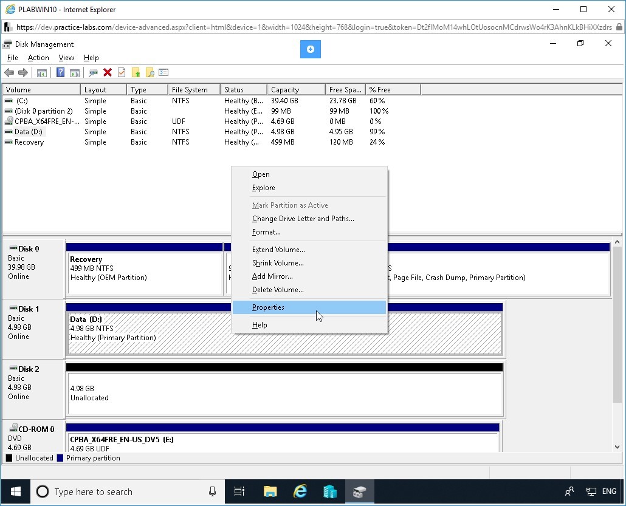
Task: Open the File menu
Action: click(12, 58)
